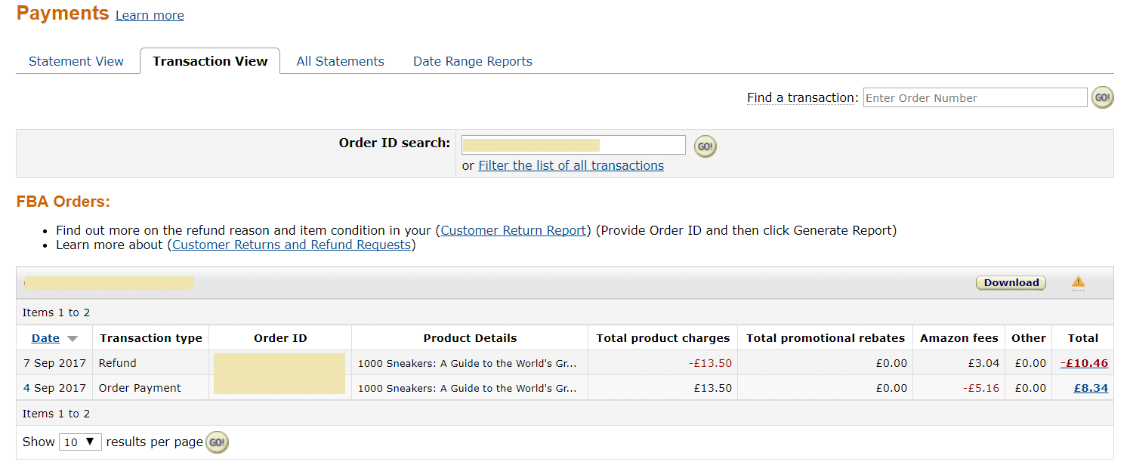
Task: Open the Learn more link beside Payments
Action: tap(150, 15)
